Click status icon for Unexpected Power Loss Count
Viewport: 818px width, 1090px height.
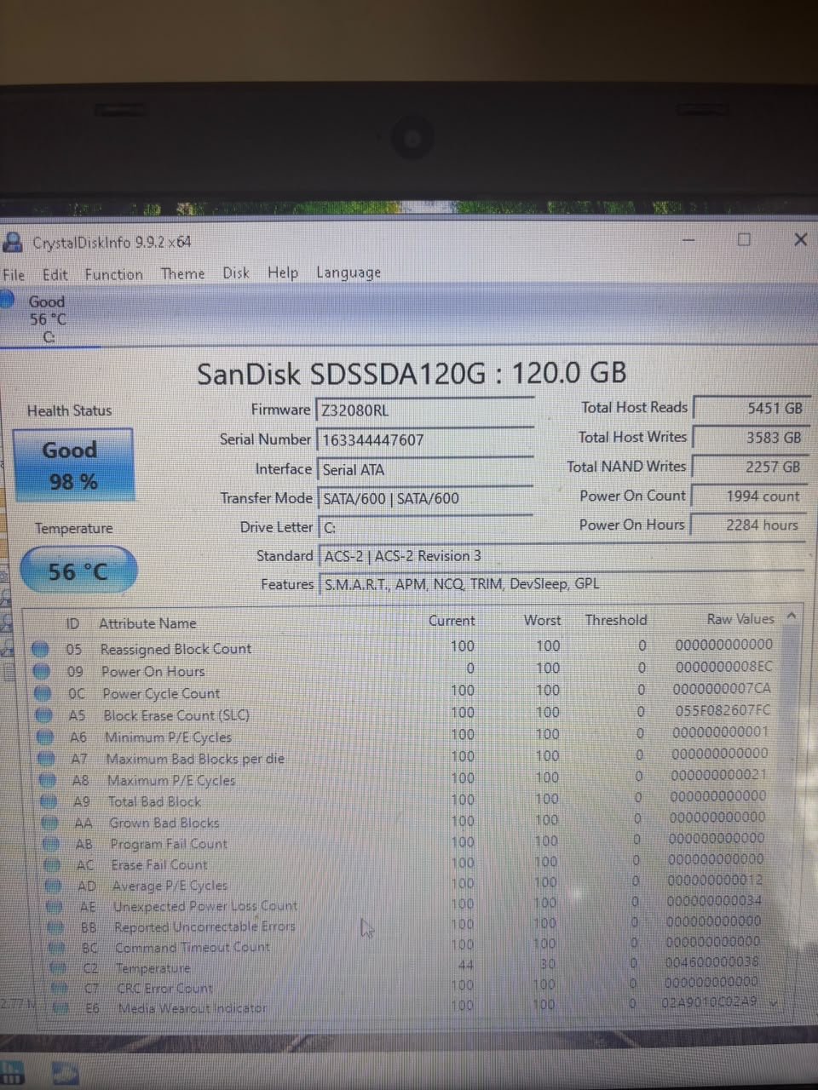(x=55, y=906)
